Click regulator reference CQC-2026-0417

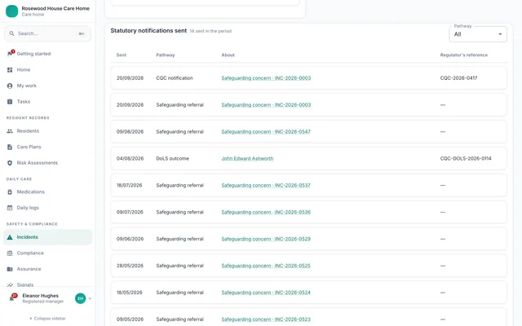click(458, 78)
